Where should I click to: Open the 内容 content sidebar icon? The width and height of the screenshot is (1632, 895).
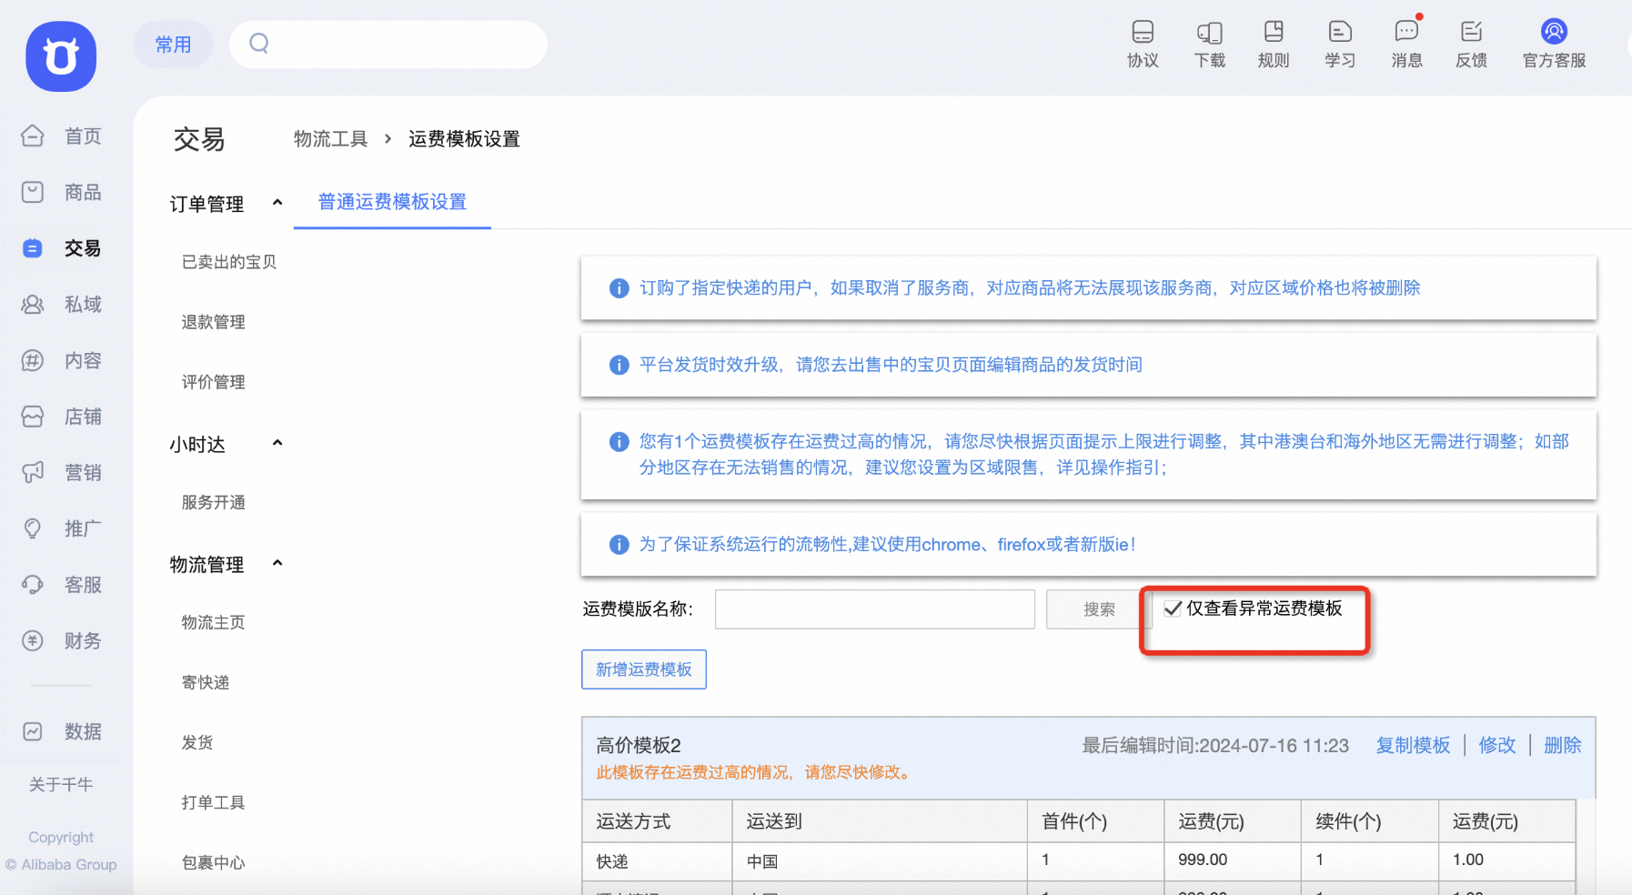(33, 360)
